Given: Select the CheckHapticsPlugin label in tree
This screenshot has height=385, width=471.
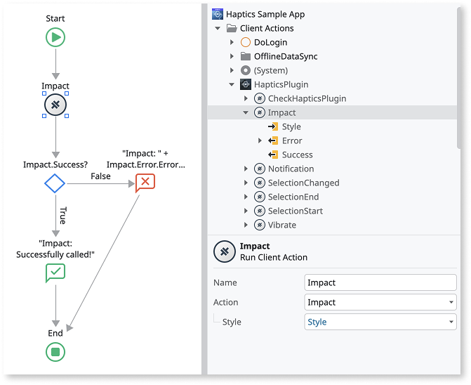Looking at the screenshot, I should [x=307, y=98].
